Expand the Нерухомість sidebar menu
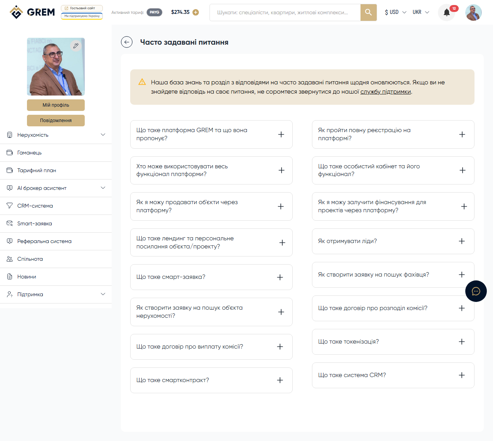The width and height of the screenshot is (493, 441). pos(56,135)
